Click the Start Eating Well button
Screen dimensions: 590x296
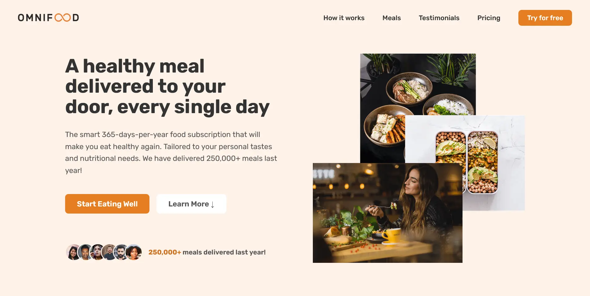point(107,204)
